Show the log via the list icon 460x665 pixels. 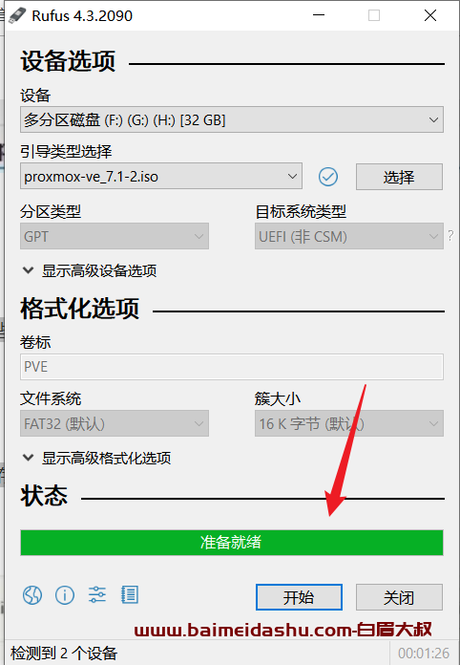130,594
